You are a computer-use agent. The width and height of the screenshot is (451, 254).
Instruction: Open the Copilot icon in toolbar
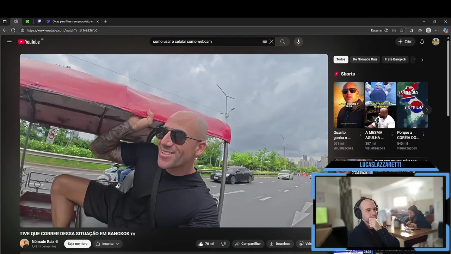[446, 30]
